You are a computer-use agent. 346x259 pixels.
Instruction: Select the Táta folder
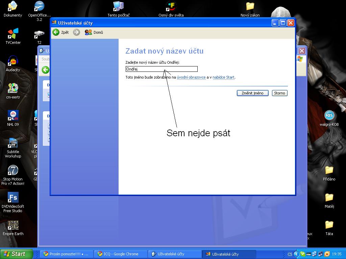click(x=329, y=228)
